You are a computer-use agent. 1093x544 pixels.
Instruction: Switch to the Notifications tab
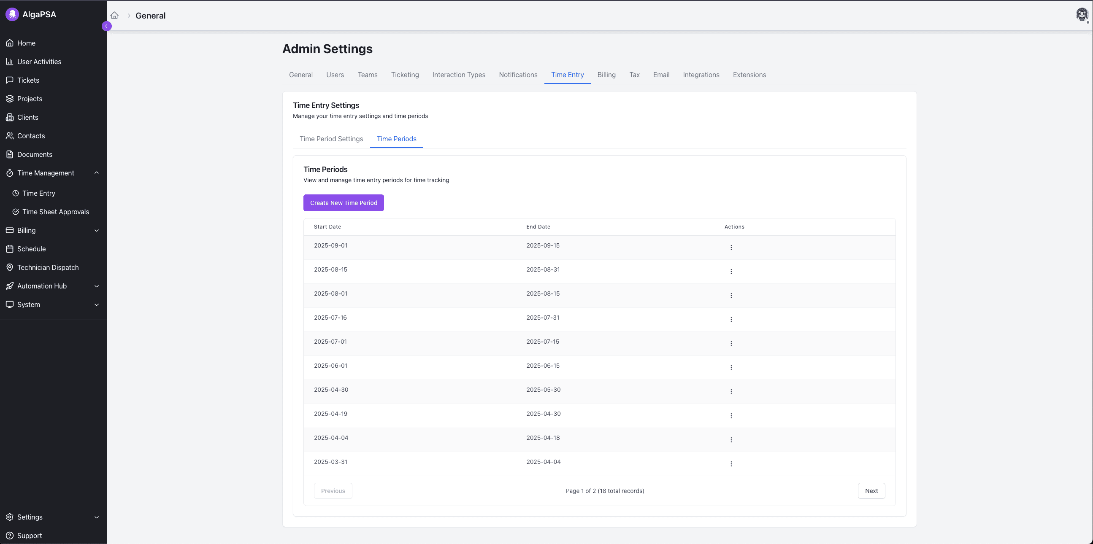(x=518, y=75)
